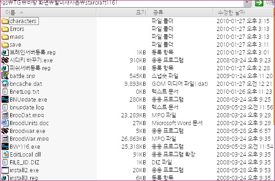Click the install3.reg registry icon

click(x=5, y=178)
